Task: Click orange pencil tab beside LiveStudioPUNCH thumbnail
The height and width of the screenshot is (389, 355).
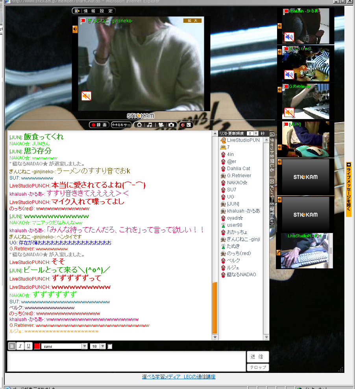Action: point(279,253)
